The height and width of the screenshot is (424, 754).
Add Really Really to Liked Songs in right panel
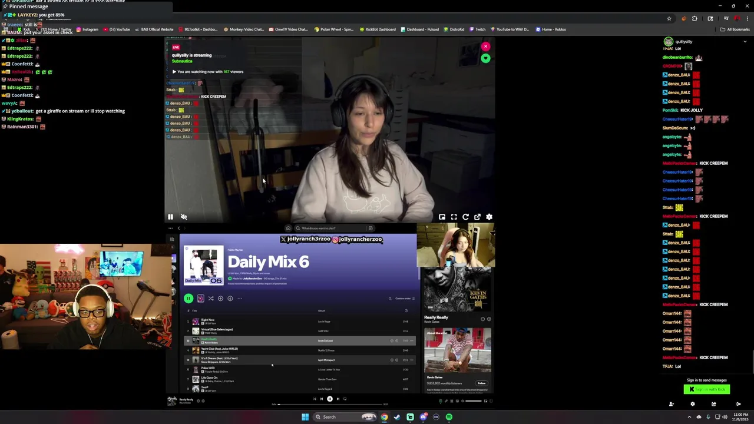[x=489, y=319]
